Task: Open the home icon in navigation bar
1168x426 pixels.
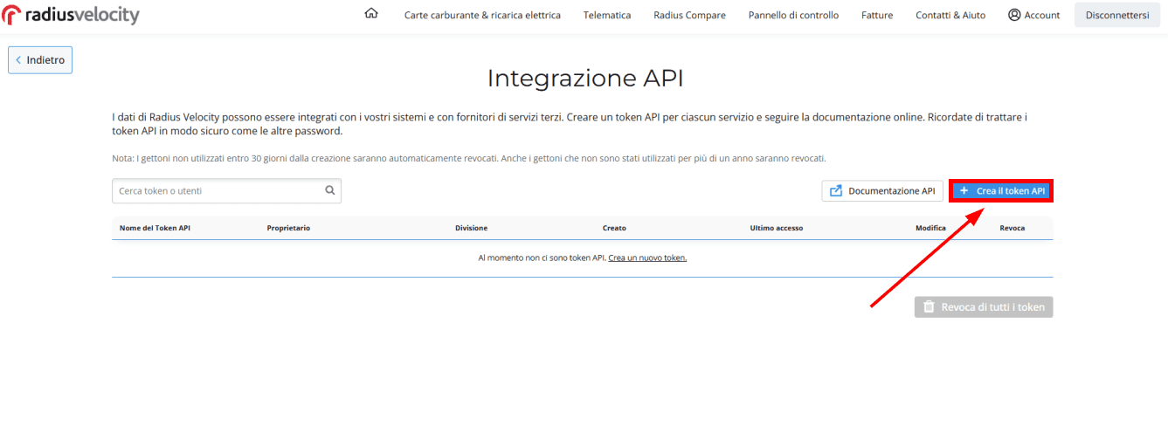Action: pos(371,14)
